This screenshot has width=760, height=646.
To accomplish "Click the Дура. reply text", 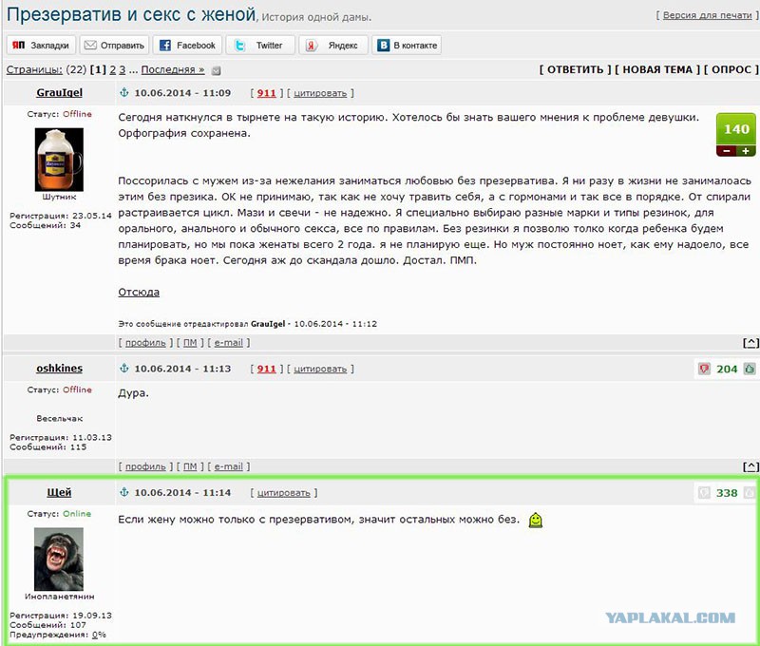I will pyautogui.click(x=133, y=393).
